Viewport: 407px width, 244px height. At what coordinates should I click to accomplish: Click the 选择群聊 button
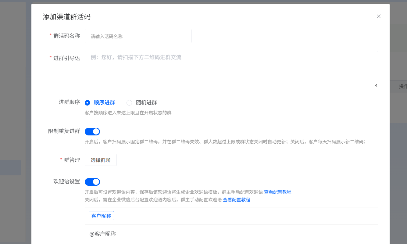pyautogui.click(x=101, y=160)
